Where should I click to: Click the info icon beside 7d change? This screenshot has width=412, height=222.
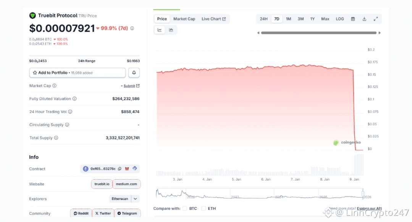(132, 28)
